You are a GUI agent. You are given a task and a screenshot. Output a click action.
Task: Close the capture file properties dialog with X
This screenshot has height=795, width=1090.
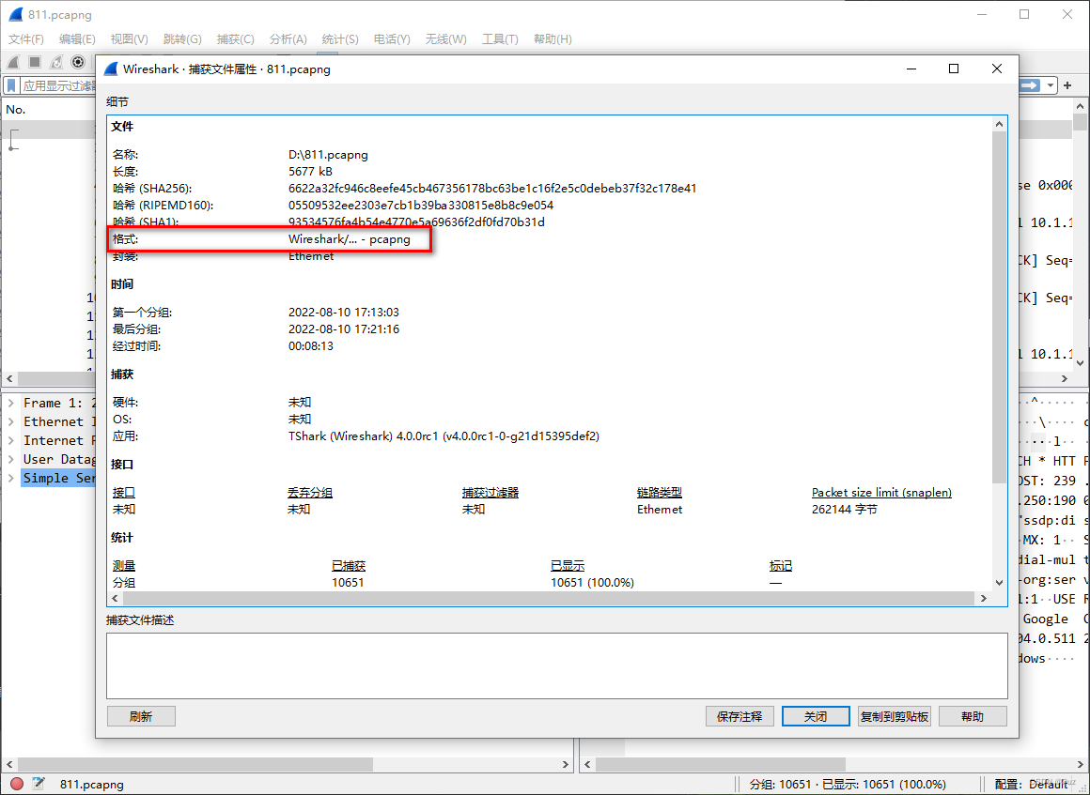(x=997, y=68)
